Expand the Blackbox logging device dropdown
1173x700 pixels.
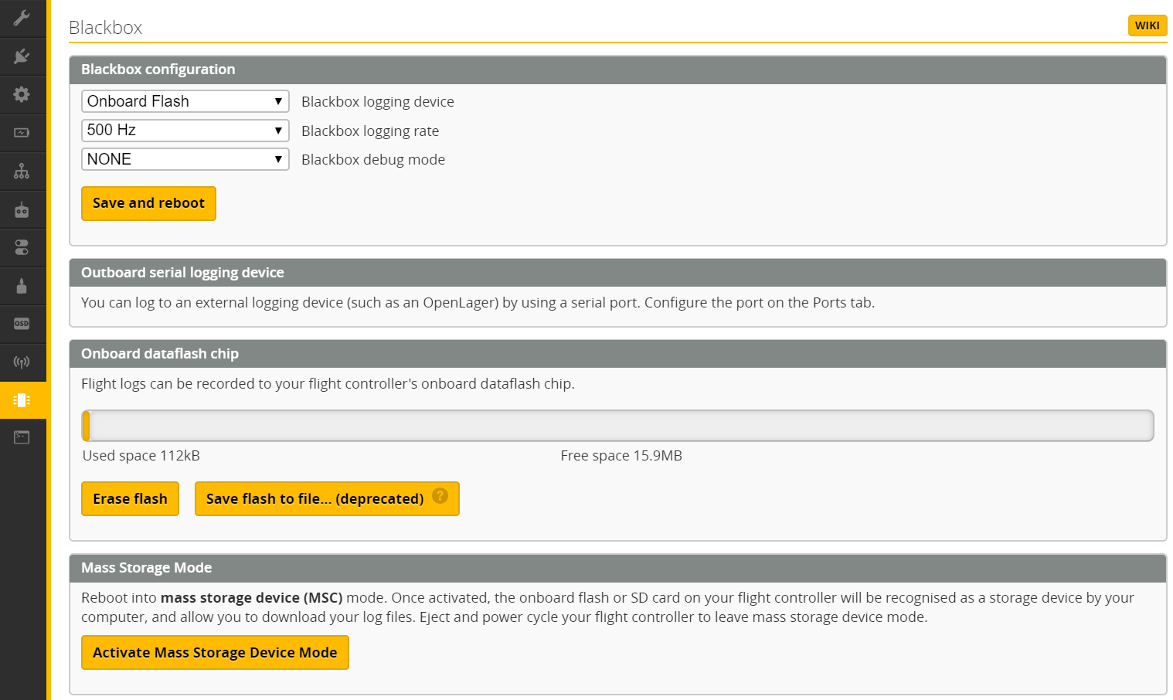185,101
